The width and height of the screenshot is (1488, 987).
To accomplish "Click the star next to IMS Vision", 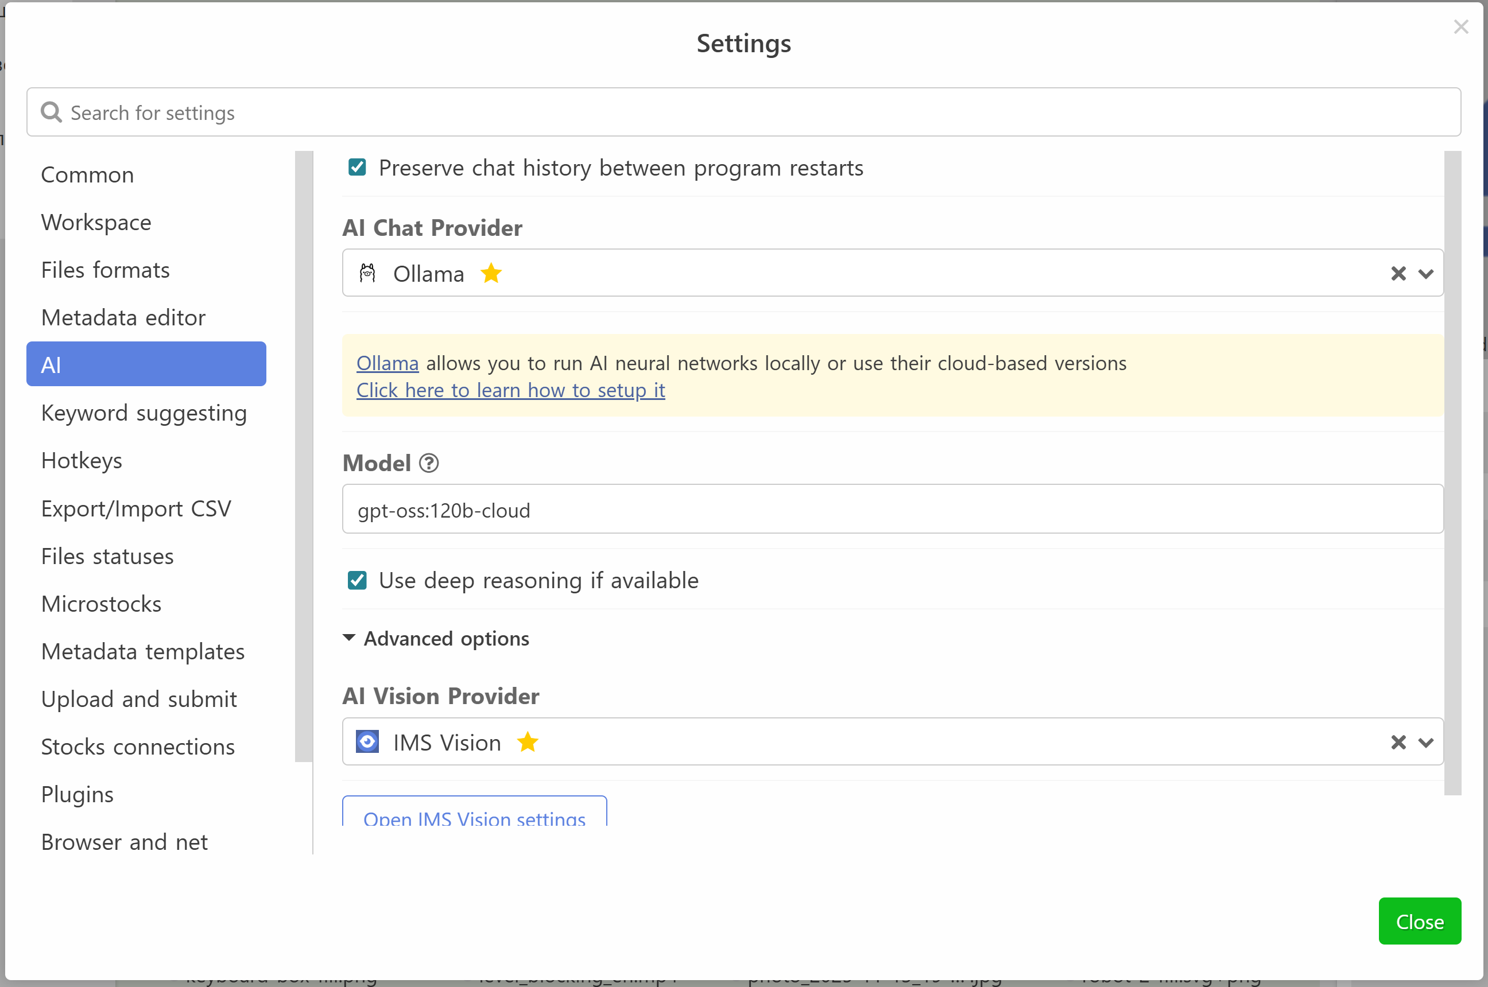I will tap(527, 742).
